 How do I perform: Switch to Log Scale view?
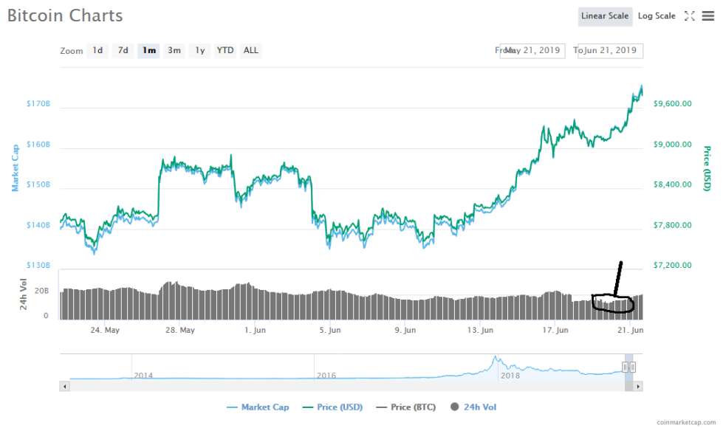(x=656, y=15)
